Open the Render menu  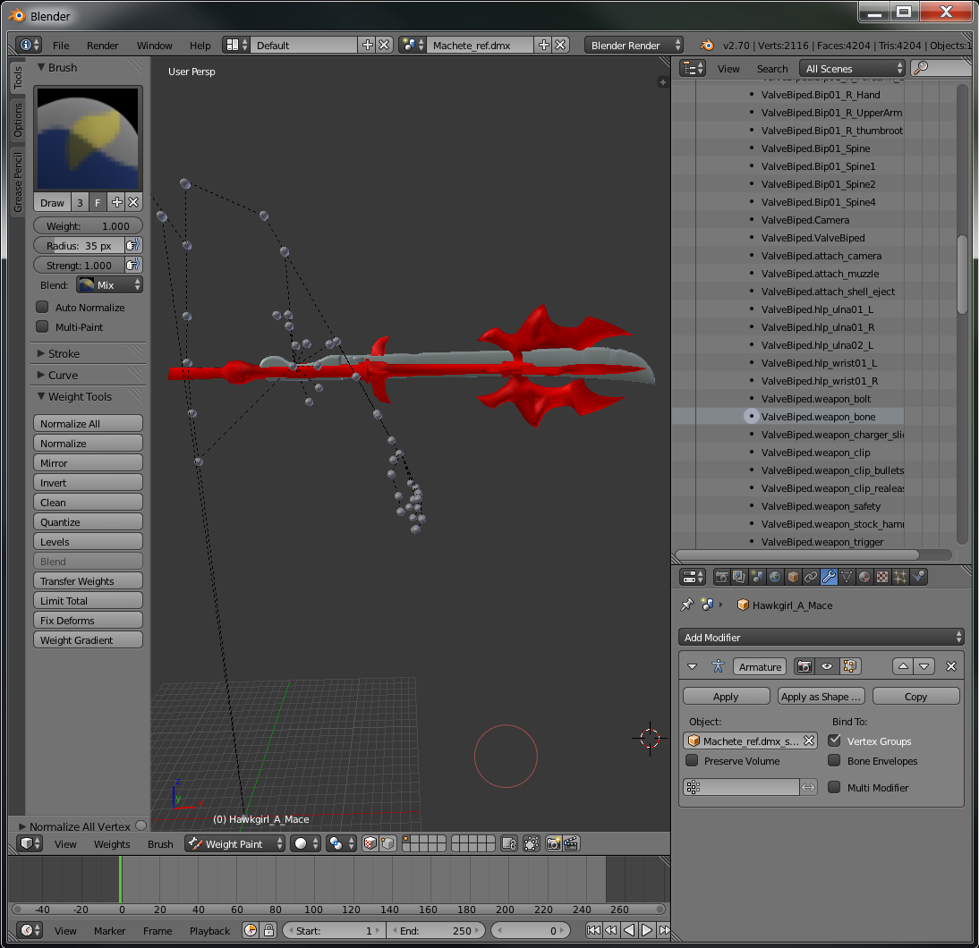[102, 46]
